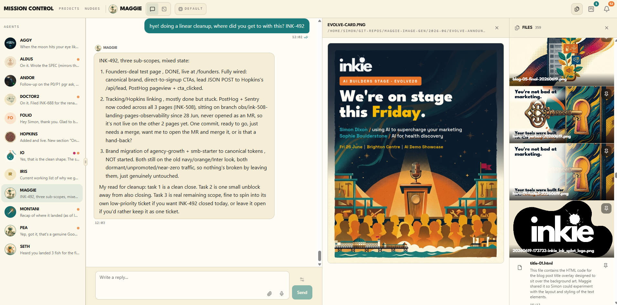Click the microphone voice input icon

point(282,293)
